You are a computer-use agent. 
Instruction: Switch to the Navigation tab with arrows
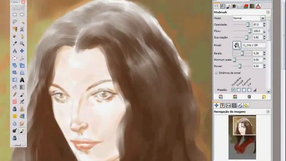tap(216, 105)
